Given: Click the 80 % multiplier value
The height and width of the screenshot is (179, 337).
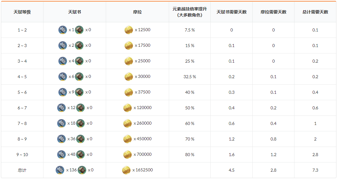Looking at the screenshot, I should 190,155.
